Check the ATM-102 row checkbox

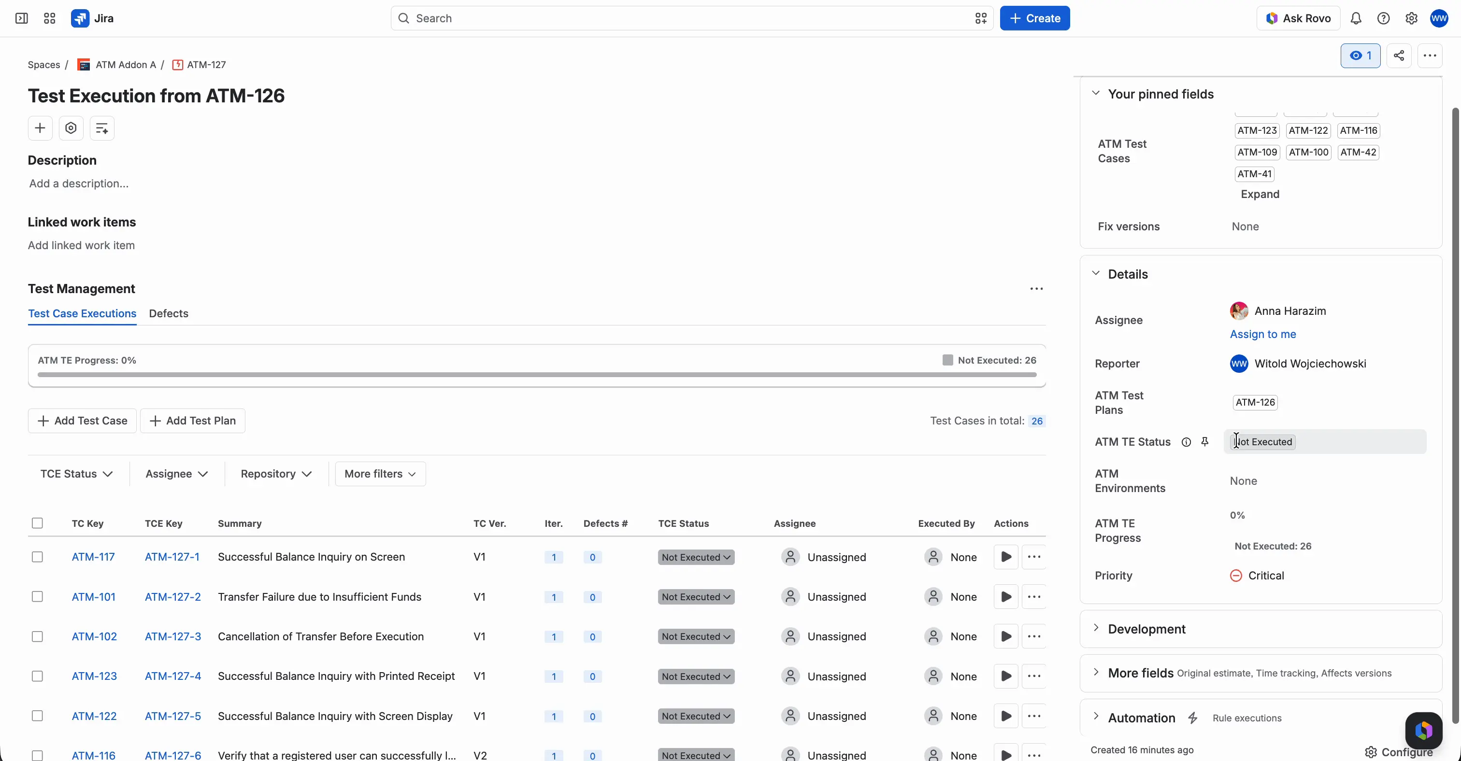point(37,636)
